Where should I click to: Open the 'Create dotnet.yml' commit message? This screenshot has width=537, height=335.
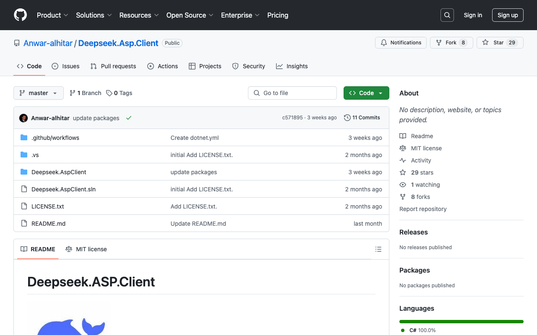195,138
